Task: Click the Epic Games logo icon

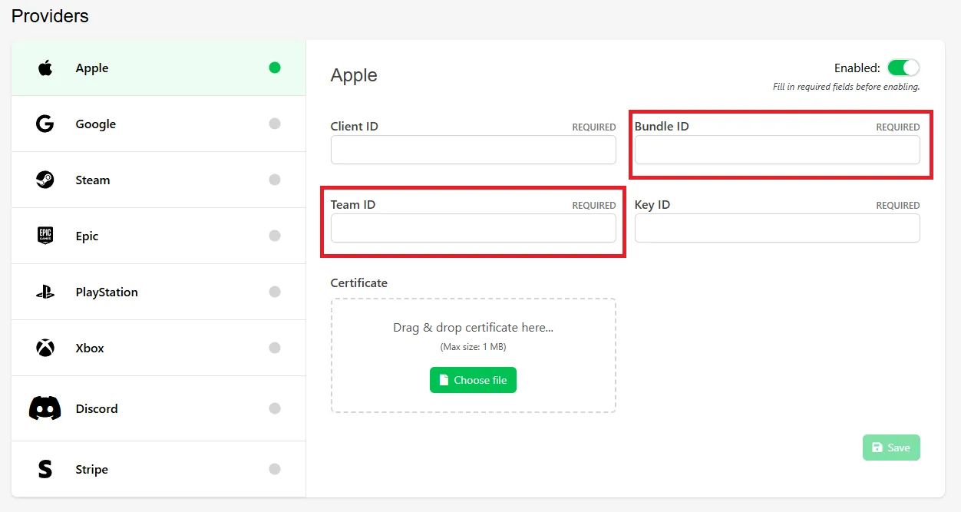Action: coord(45,236)
